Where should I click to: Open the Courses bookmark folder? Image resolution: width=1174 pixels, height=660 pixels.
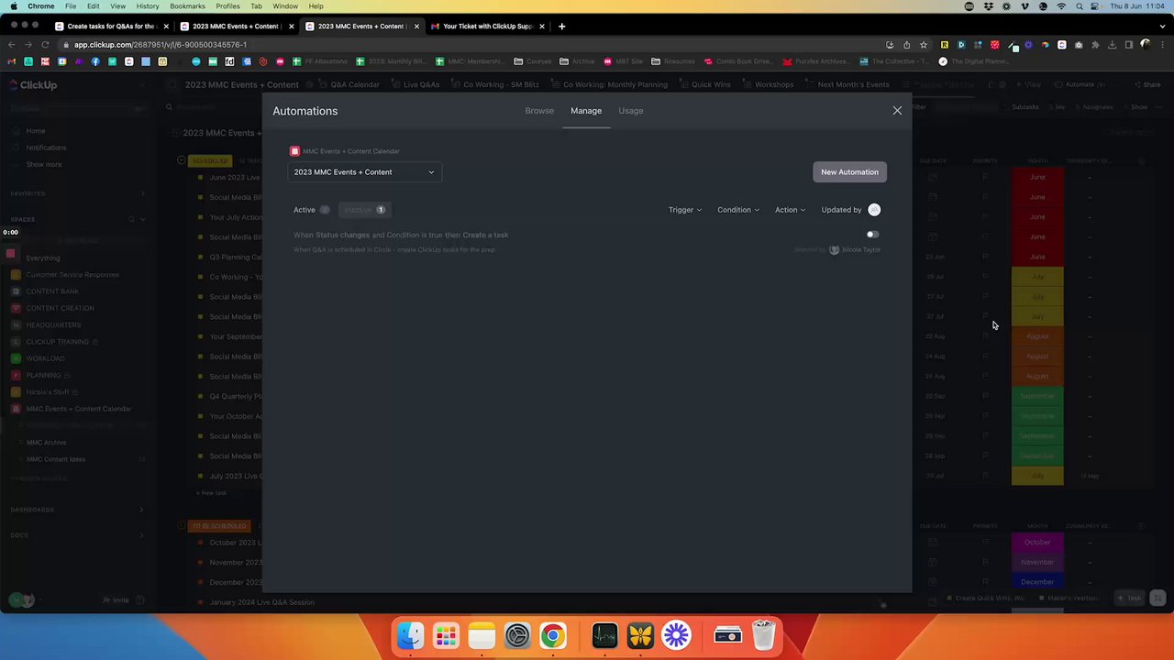coord(533,61)
